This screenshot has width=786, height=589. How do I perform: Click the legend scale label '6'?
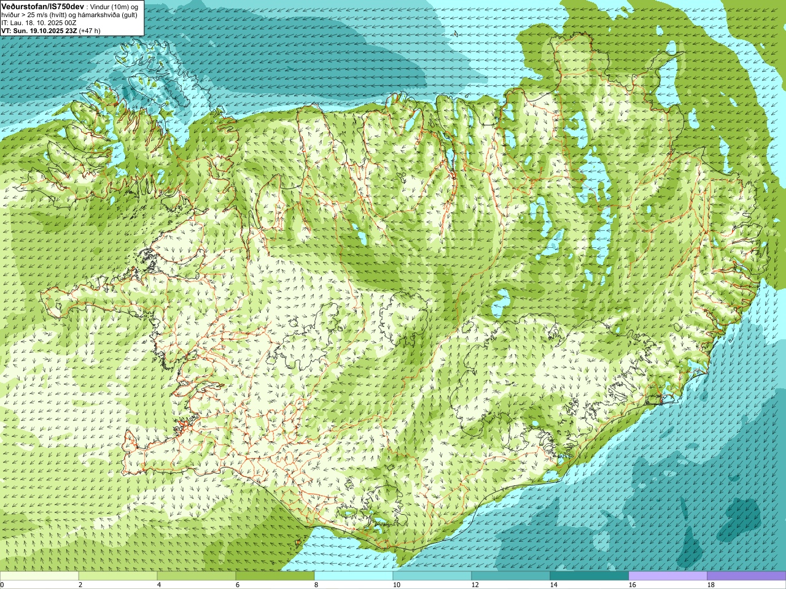point(238,585)
